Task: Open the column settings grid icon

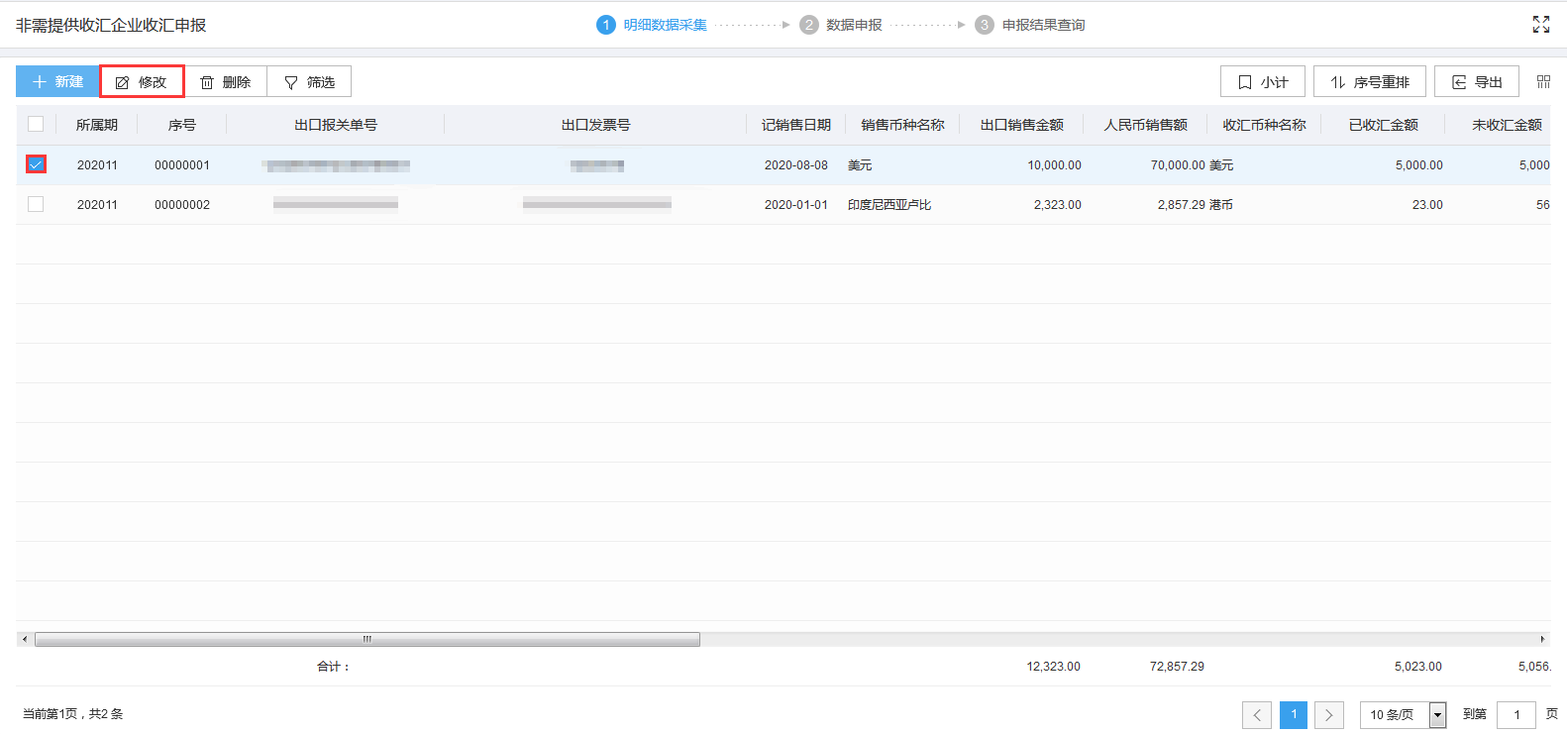Action: [1543, 81]
